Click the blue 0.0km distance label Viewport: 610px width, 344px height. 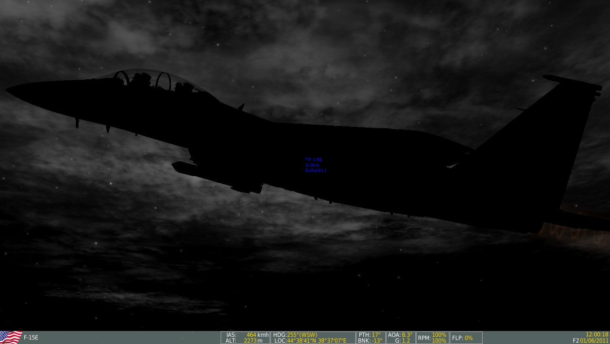coord(313,165)
